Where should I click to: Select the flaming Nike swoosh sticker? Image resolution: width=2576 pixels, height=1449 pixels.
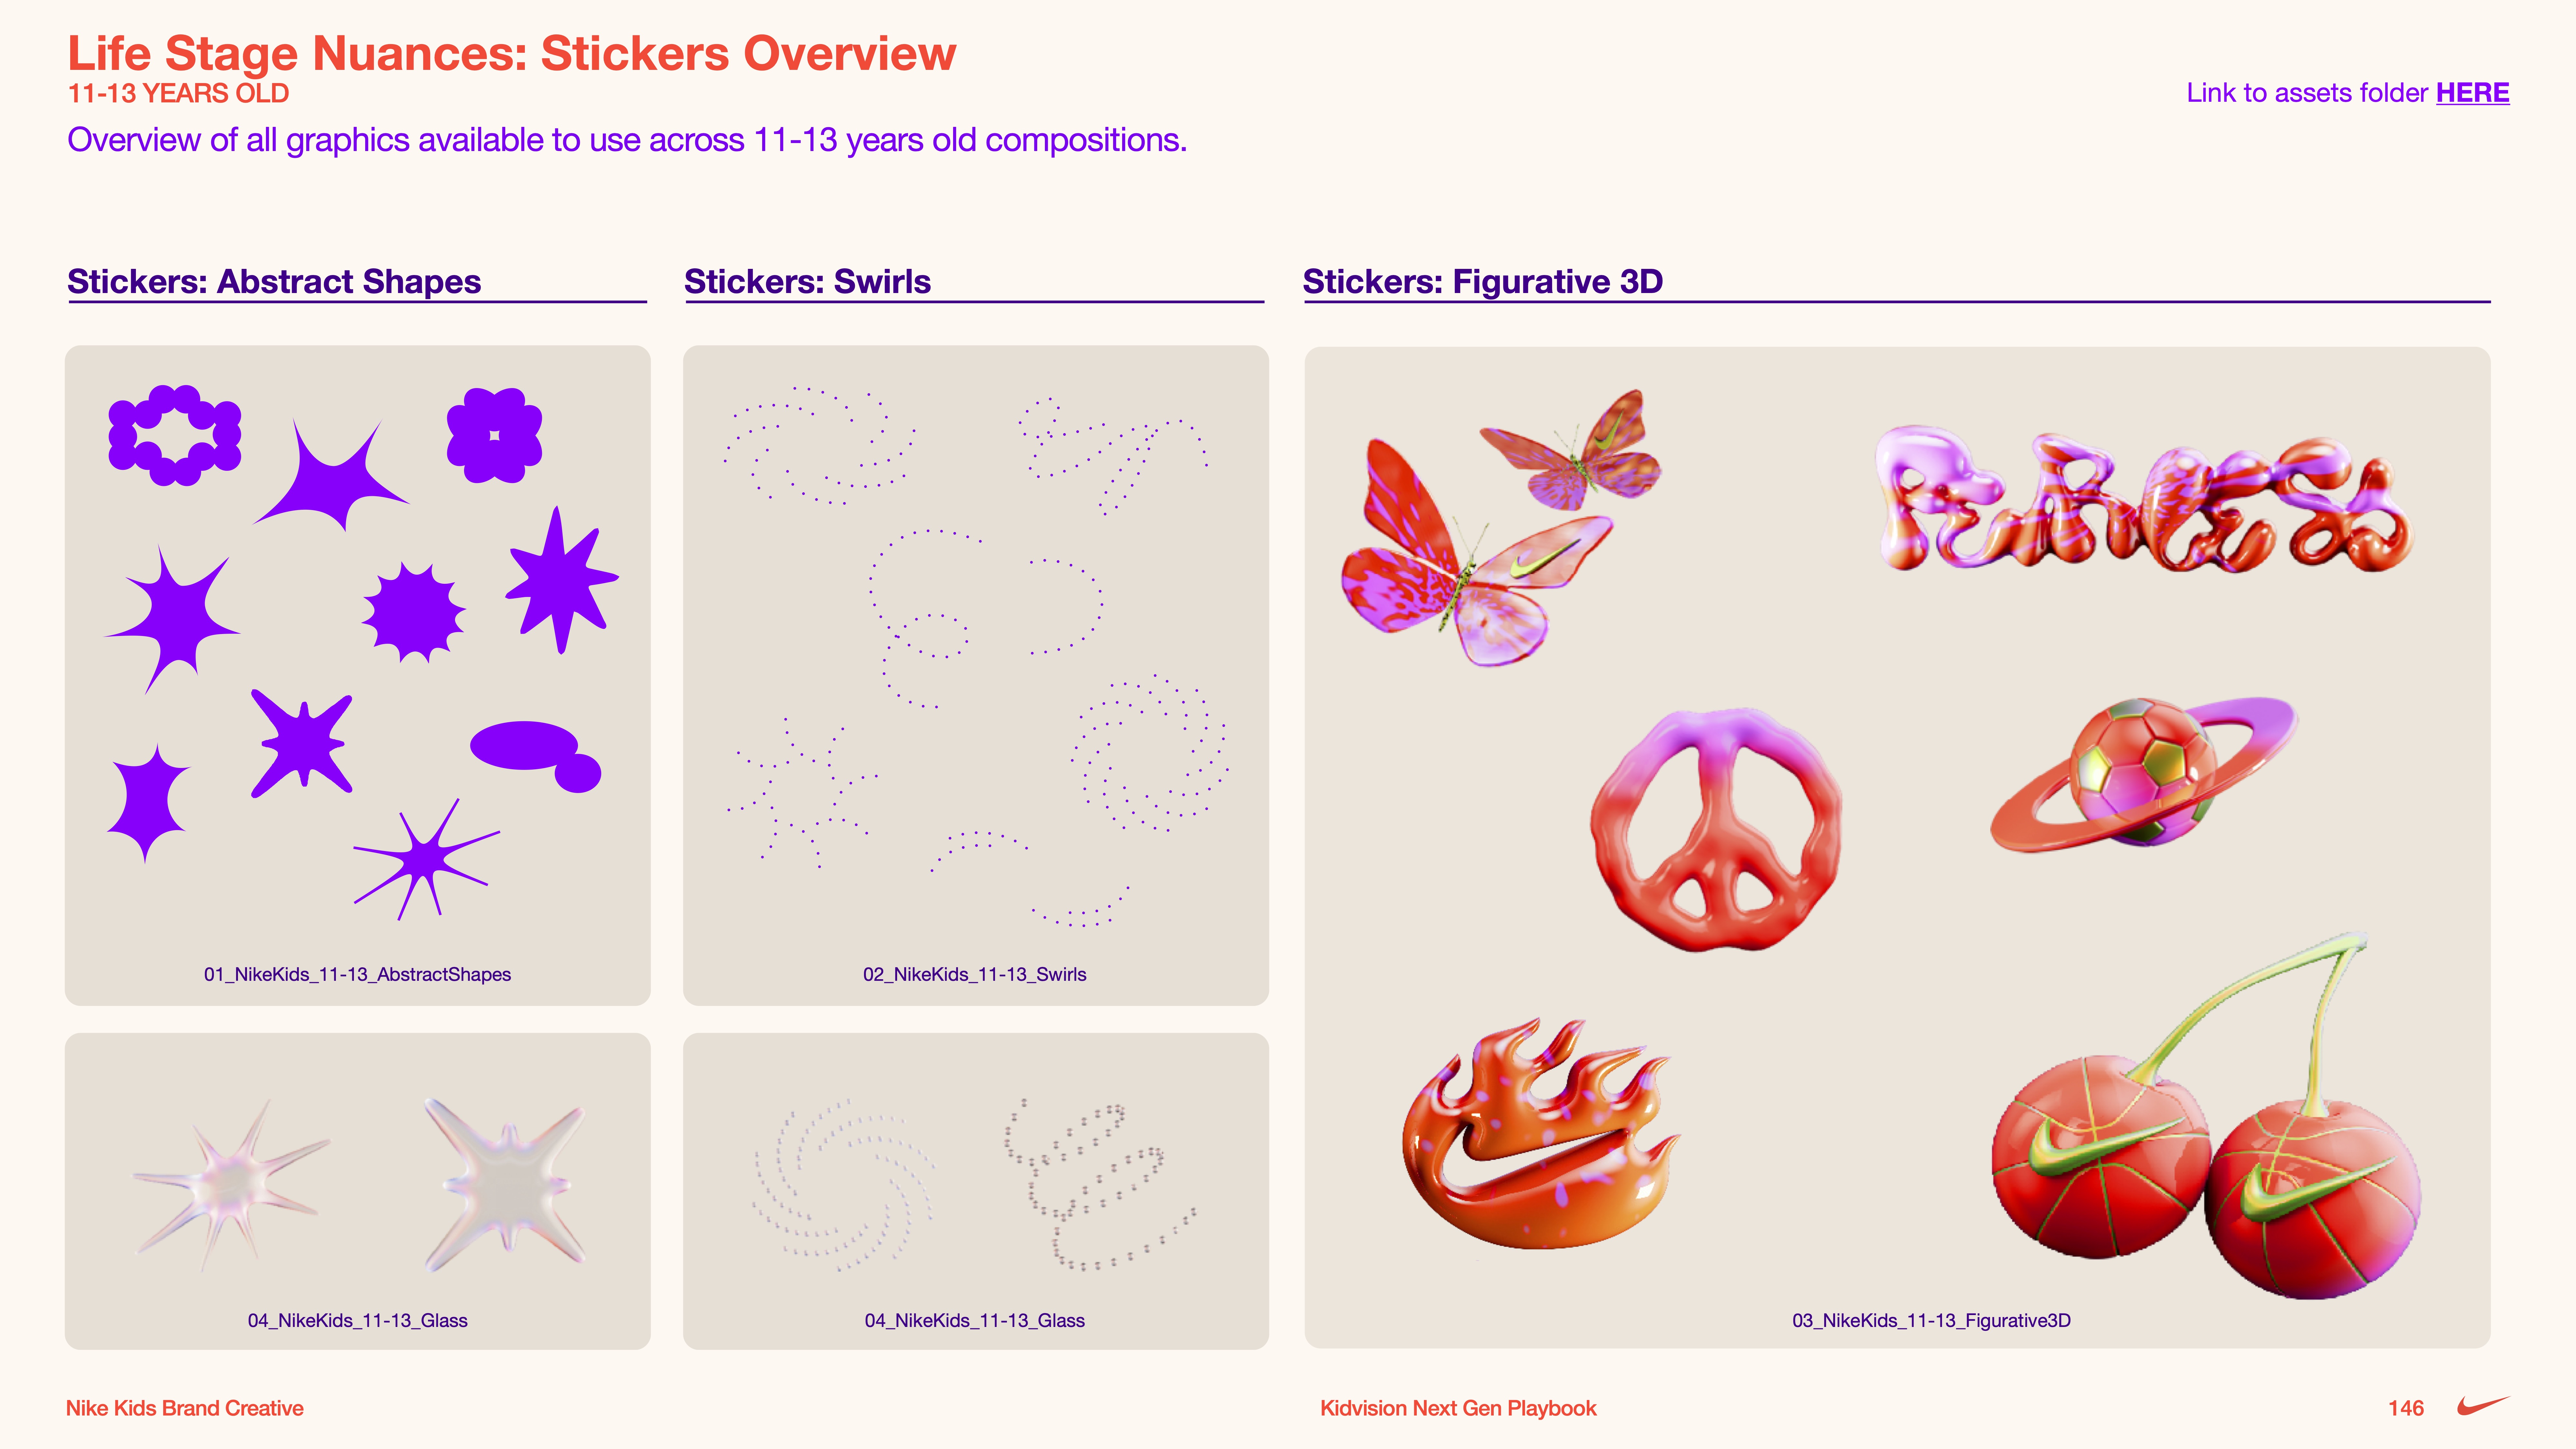pyautogui.click(x=1540, y=1135)
